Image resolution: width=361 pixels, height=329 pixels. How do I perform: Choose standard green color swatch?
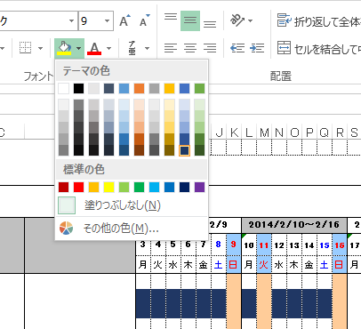139,187
